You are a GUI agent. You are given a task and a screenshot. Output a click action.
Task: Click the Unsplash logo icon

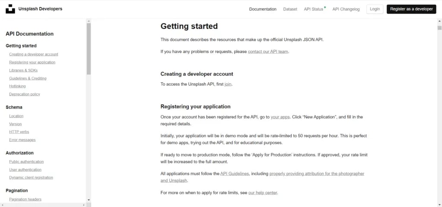(x=10, y=9)
